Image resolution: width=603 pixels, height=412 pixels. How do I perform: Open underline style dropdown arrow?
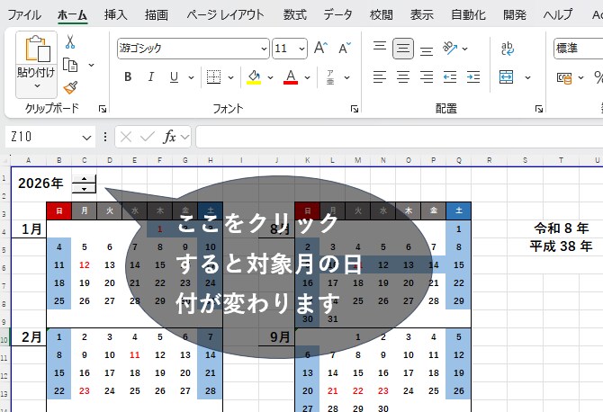pos(191,77)
